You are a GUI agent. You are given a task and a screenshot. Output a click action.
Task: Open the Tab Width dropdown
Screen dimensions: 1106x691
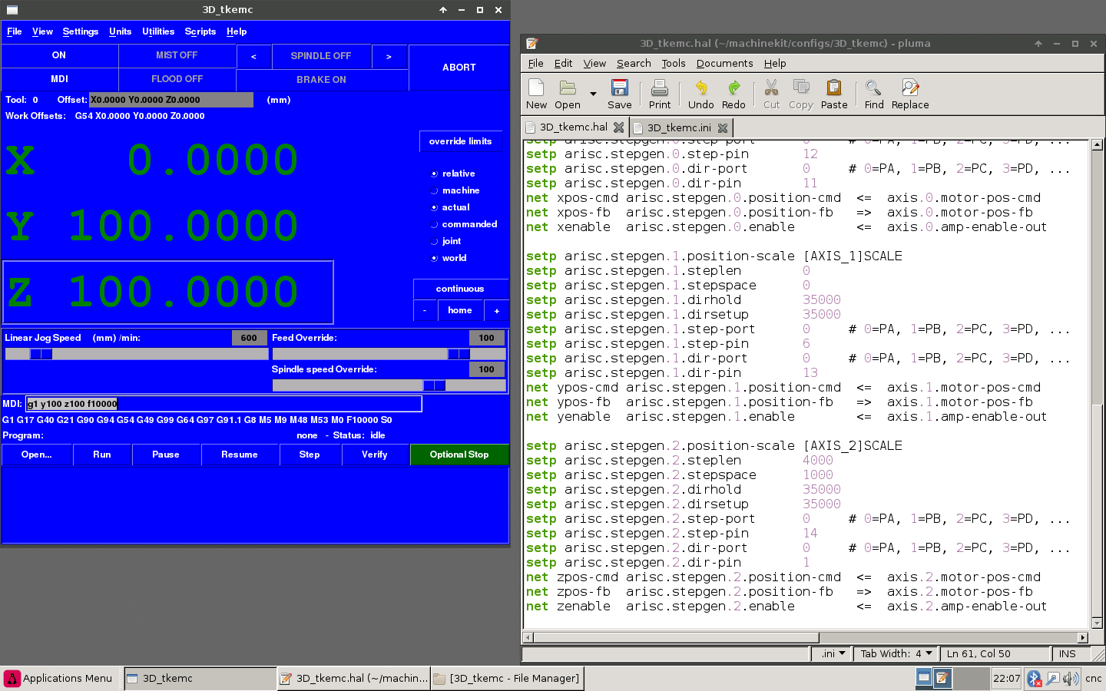(896, 654)
